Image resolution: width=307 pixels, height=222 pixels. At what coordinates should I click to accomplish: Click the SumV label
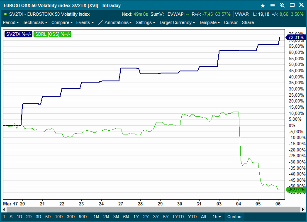pos(157,14)
